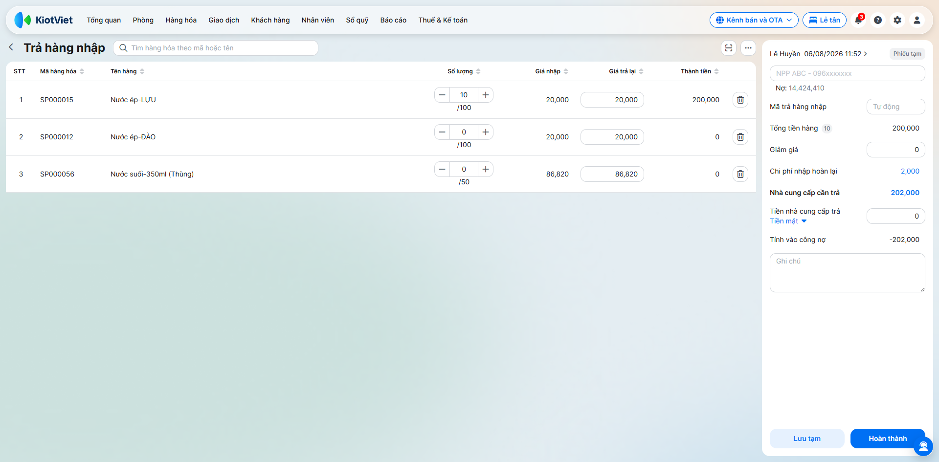Click the Phiếu tạm status badge
Image resolution: width=939 pixels, height=462 pixels.
[x=907, y=54]
